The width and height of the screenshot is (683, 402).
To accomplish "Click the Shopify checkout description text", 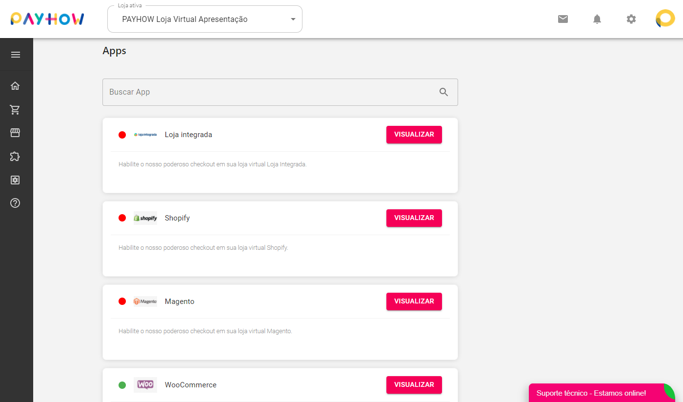I will pyautogui.click(x=203, y=248).
